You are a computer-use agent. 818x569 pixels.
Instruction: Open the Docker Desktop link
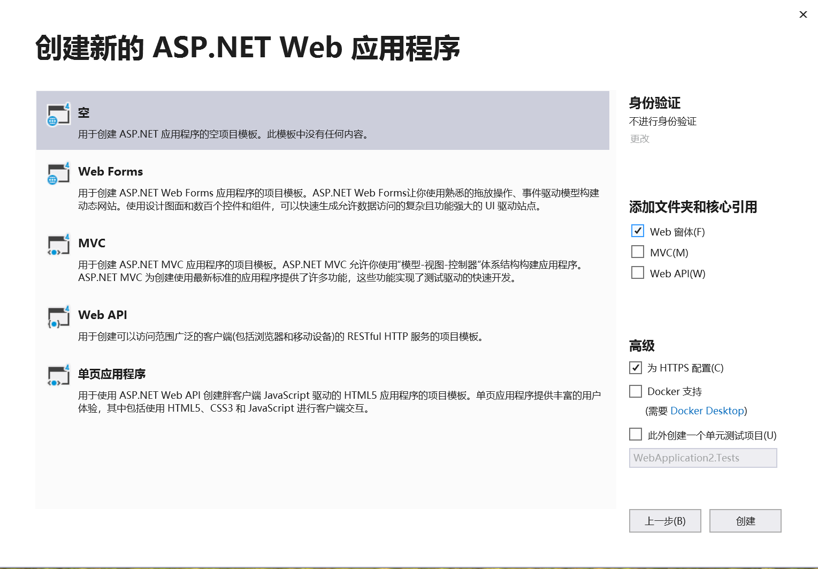tap(707, 411)
